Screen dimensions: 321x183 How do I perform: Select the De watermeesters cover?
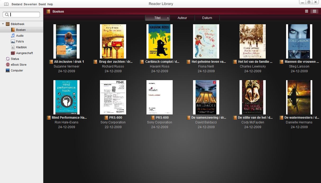[299, 97]
